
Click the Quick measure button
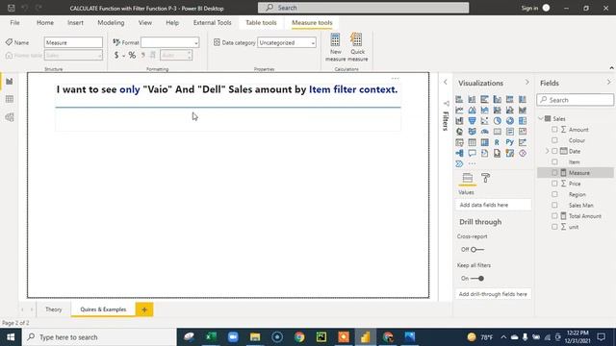[x=357, y=47]
